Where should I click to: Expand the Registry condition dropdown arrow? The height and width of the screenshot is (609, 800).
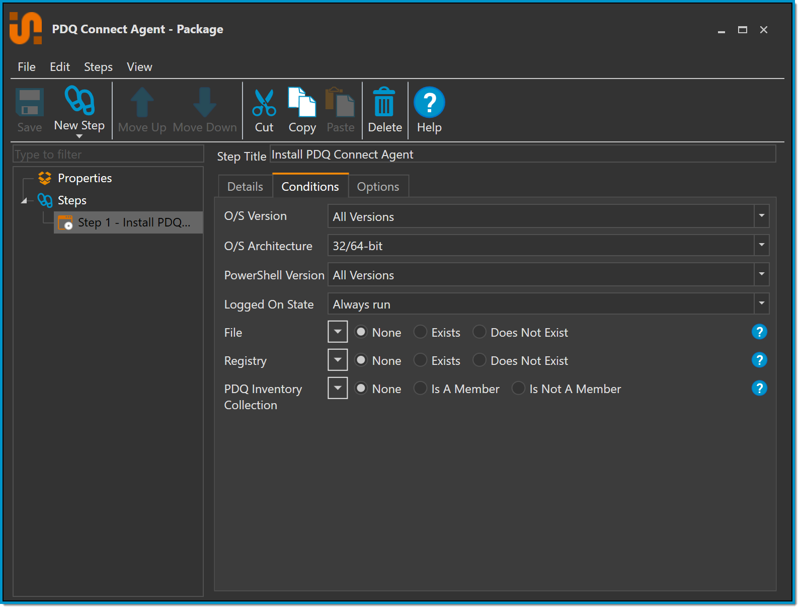tap(338, 360)
